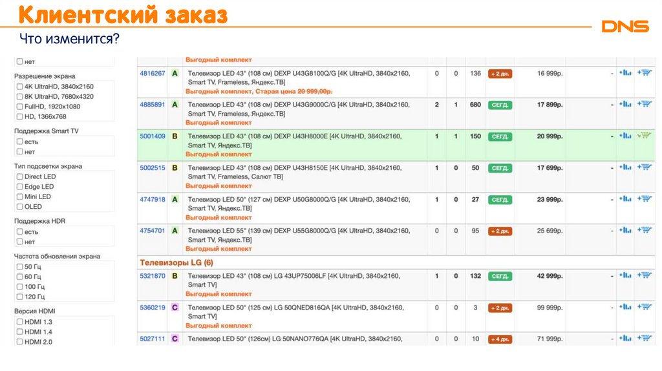The height and width of the screenshot is (371, 662).
Task: Click category B badge for item 5001409
Action: pos(175,136)
